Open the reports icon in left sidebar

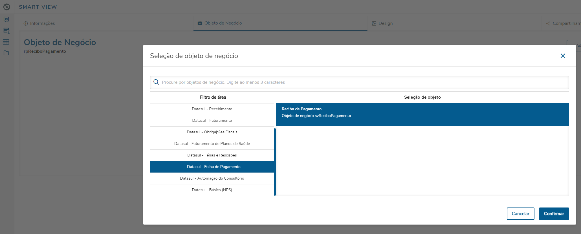tap(6, 19)
